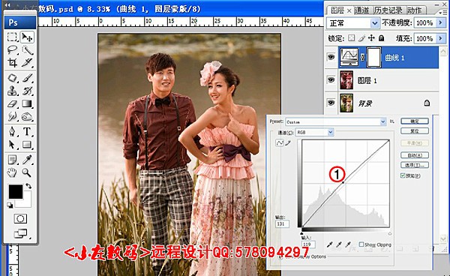450x276 pixels.
Task: Select the Move tool
Action: pyautogui.click(x=27, y=37)
